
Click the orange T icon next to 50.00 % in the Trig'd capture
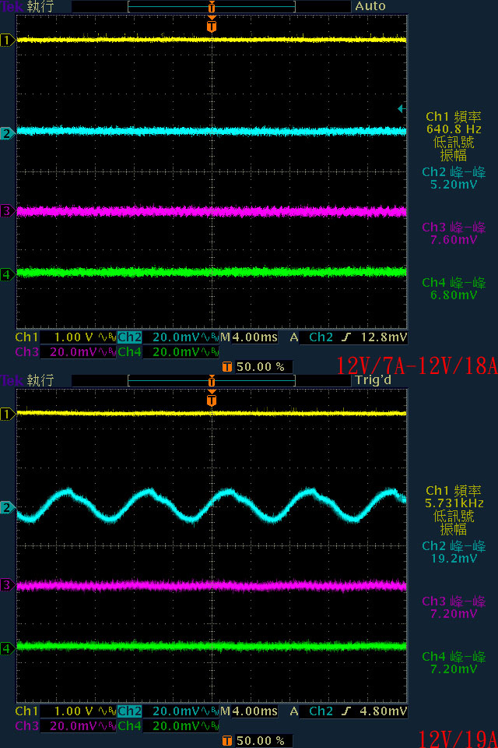[x=227, y=741]
